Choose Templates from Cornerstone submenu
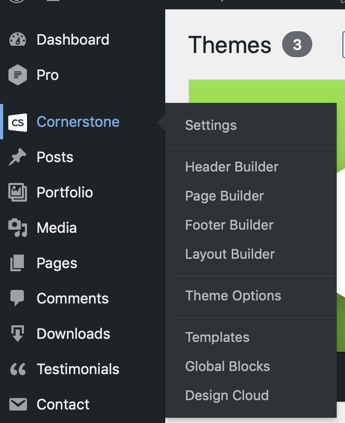The width and height of the screenshot is (345, 423). coord(217,337)
